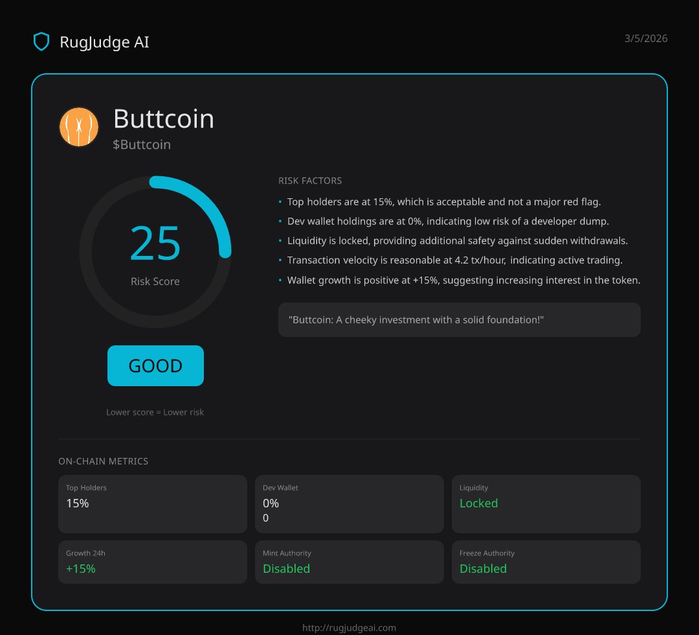Click the $Buttcoin ticker symbol

coord(142,144)
